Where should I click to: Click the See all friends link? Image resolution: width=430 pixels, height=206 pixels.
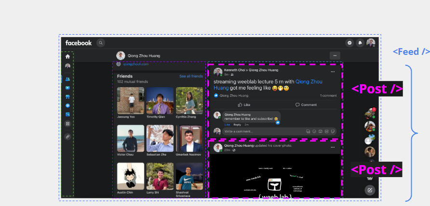191,77
